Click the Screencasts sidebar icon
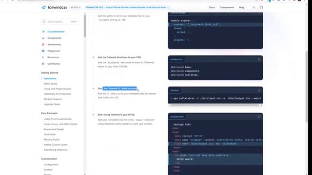The width and height of the screenshot is (312, 175). pyautogui.click(x=43, y=44)
